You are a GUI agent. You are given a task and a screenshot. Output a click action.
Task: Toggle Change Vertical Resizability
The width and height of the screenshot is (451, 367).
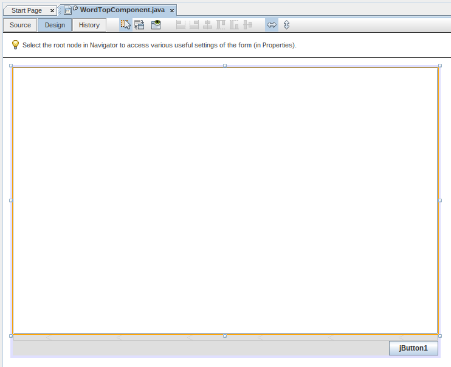[x=286, y=25]
